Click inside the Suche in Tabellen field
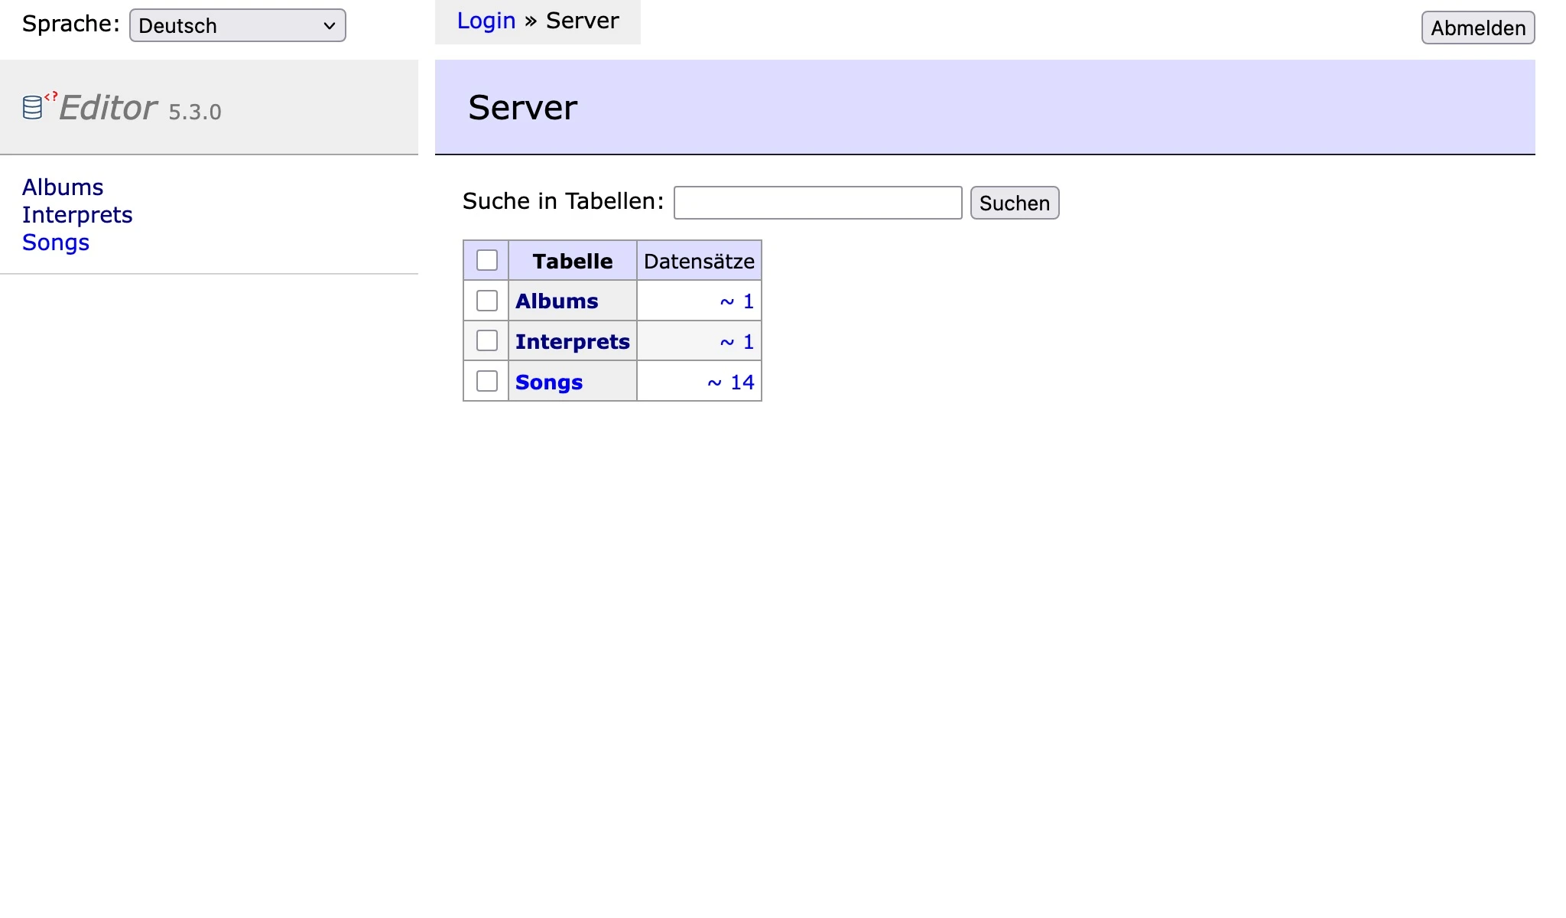Viewport: 1566px width, 918px height. click(817, 203)
